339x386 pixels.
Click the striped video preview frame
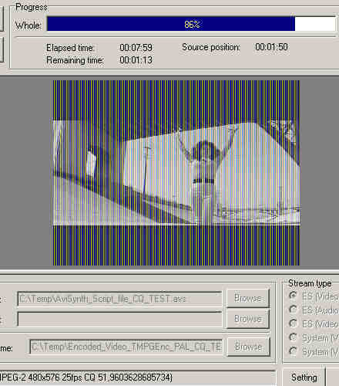pos(176,173)
